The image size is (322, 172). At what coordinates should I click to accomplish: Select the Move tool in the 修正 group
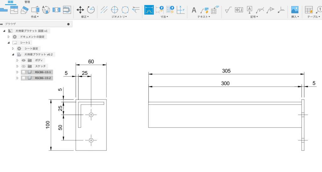tap(80, 10)
